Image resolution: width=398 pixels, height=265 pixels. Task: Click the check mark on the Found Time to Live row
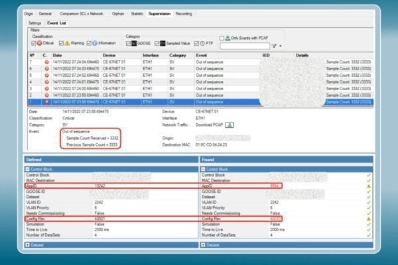pyautogui.click(x=369, y=230)
